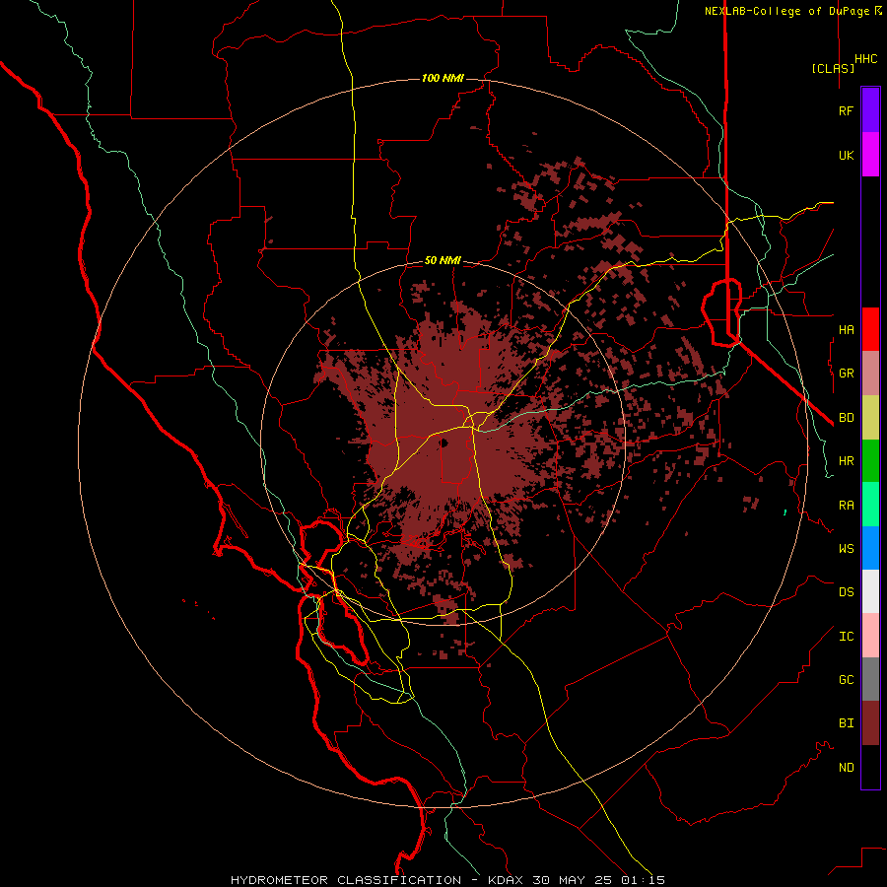
Task: Click the HR green legend swatch
Action: point(870,461)
